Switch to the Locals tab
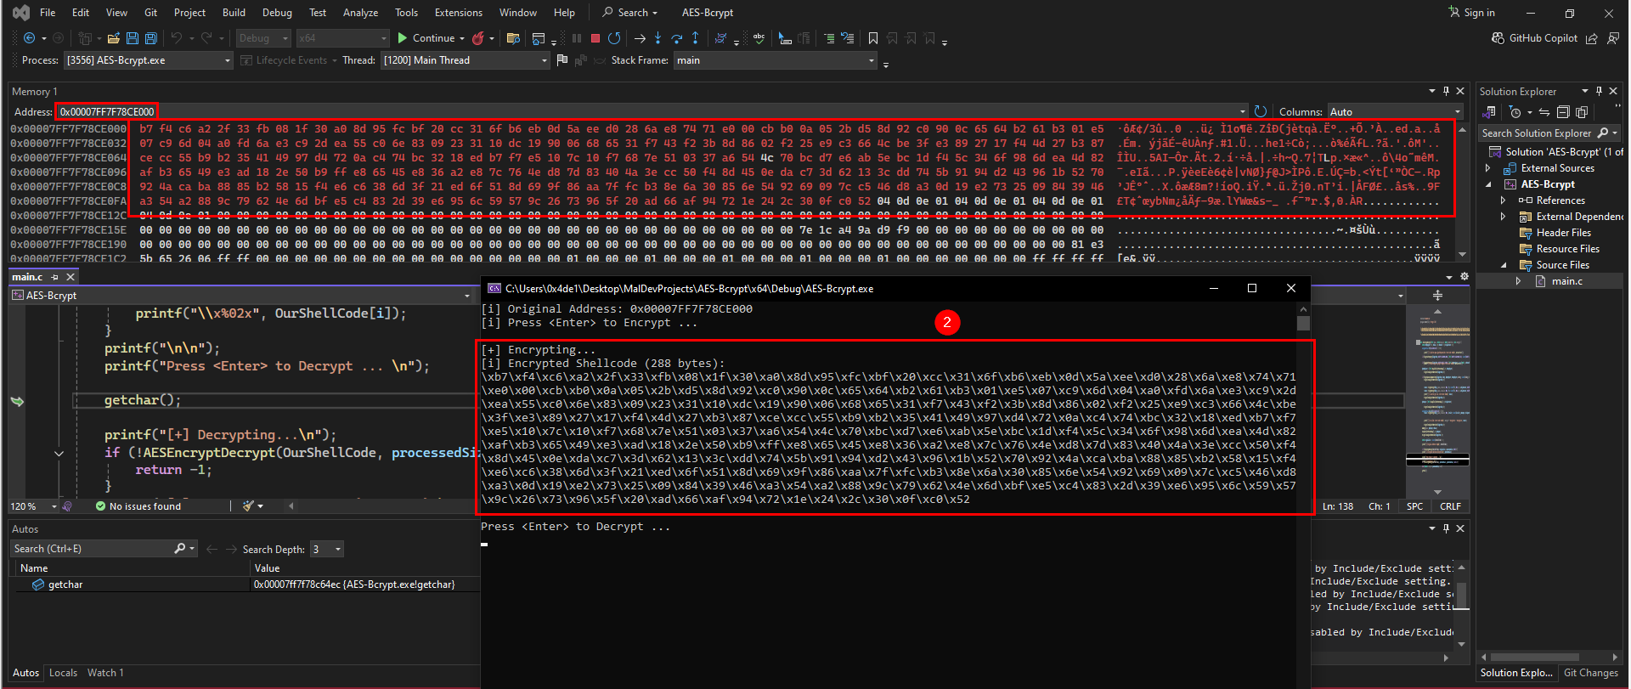The height and width of the screenshot is (689, 1631). tap(63, 673)
